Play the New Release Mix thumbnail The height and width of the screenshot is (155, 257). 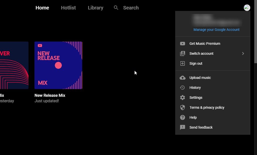pos(58,65)
